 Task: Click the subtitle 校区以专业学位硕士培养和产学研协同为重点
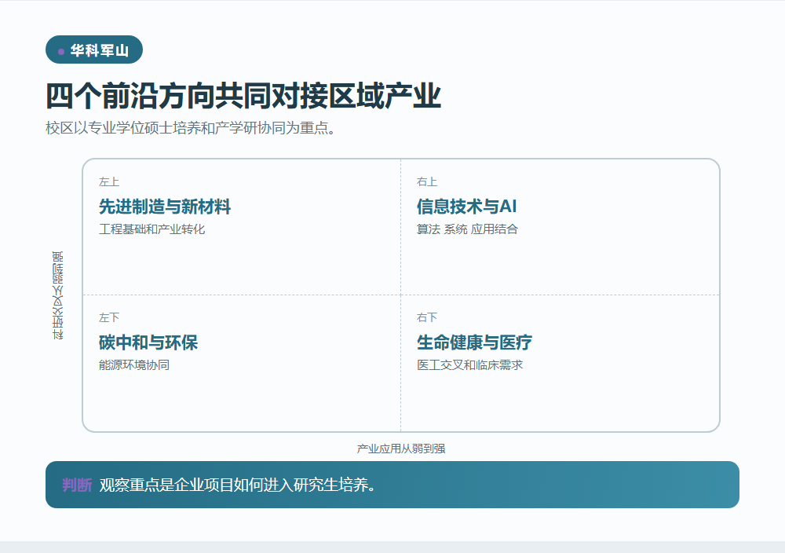point(190,128)
